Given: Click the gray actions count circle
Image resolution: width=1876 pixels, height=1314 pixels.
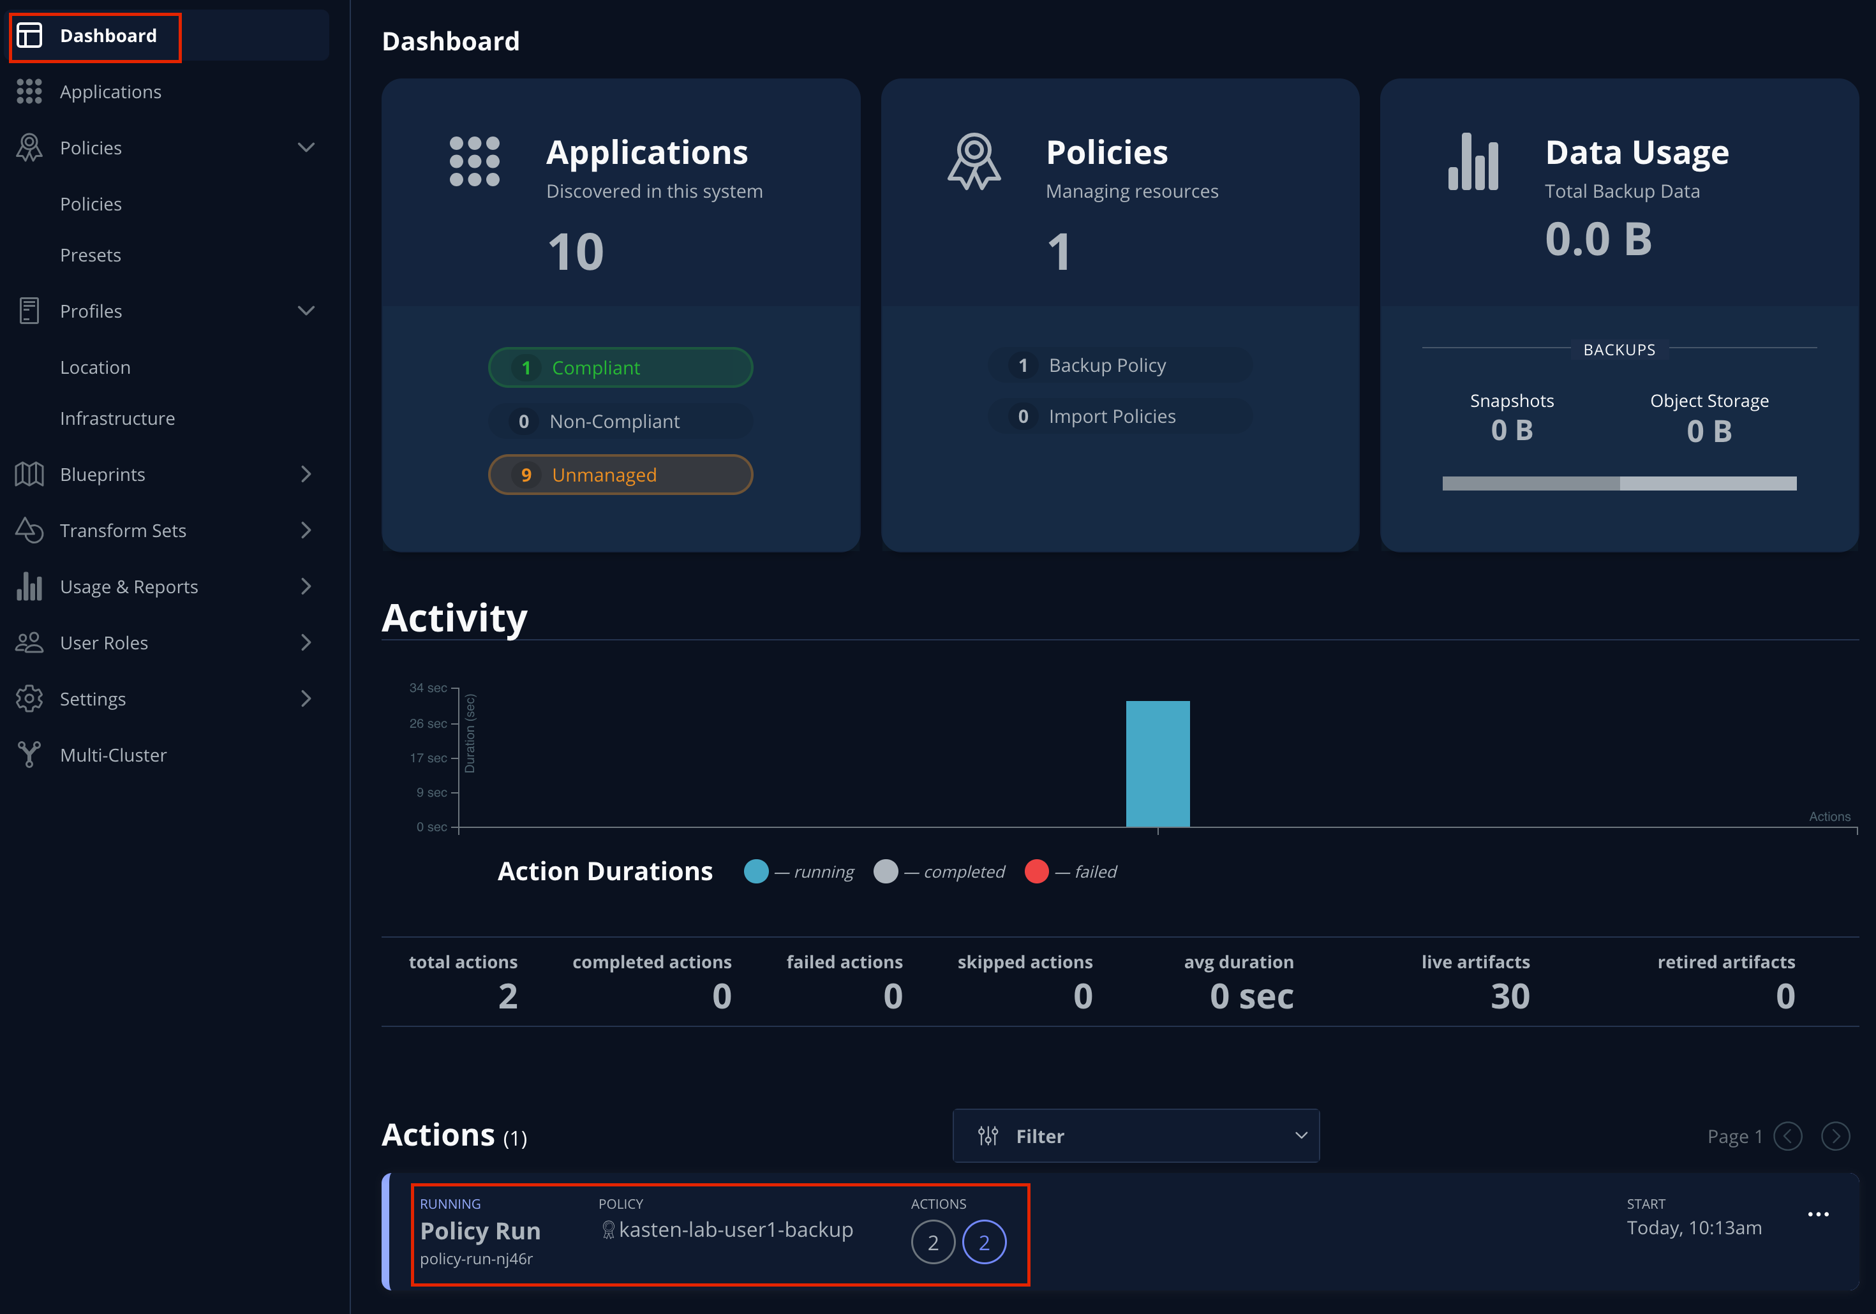Looking at the screenshot, I should 933,1242.
